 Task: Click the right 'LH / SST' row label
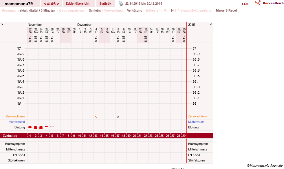(x=194, y=155)
